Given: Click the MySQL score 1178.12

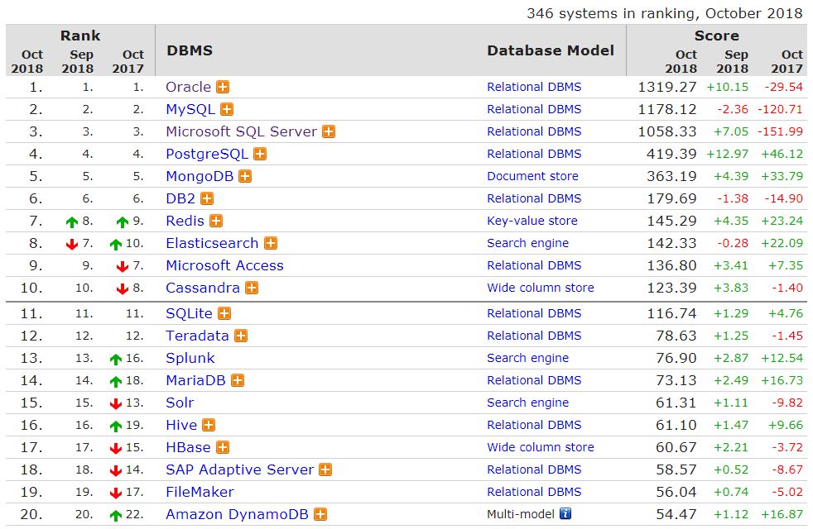Looking at the screenshot, I should click(x=666, y=109).
